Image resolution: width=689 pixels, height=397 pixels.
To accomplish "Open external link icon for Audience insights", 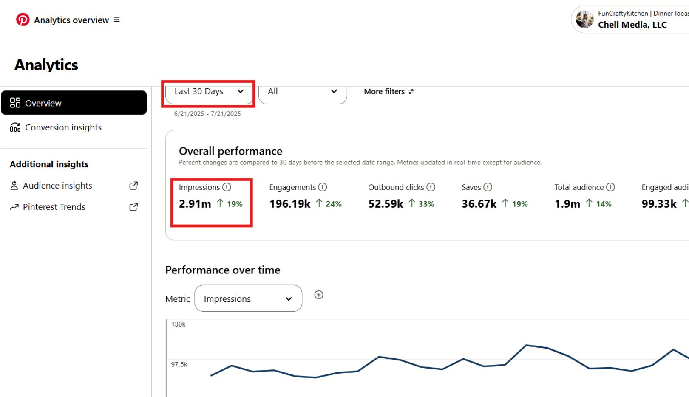I will pyautogui.click(x=133, y=186).
